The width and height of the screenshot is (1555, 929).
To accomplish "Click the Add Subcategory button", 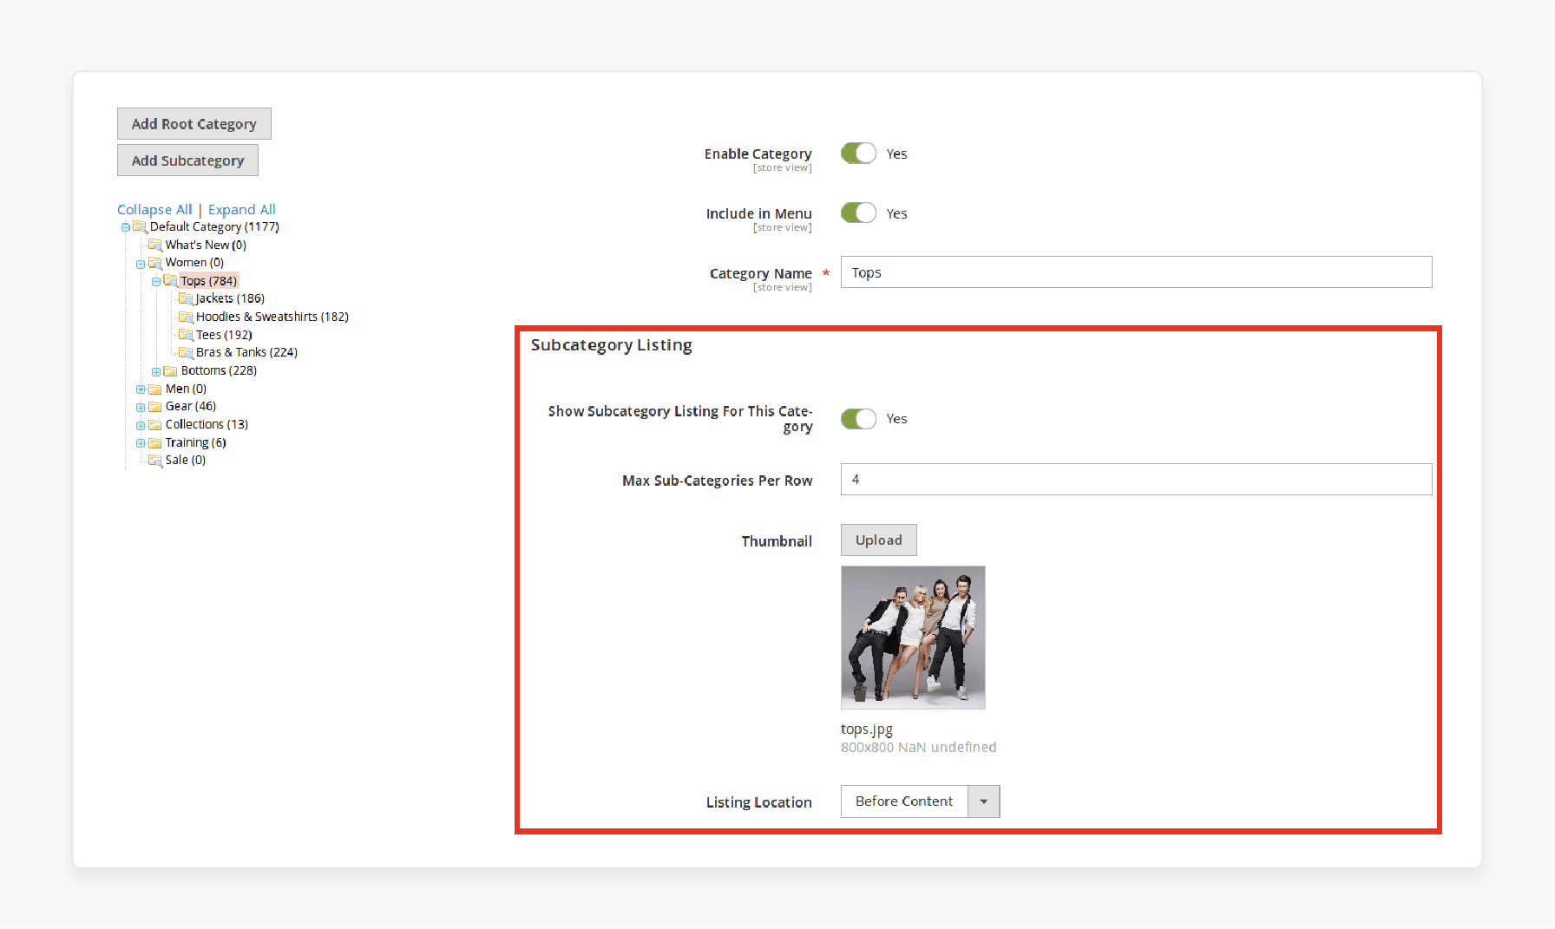I will tap(187, 160).
